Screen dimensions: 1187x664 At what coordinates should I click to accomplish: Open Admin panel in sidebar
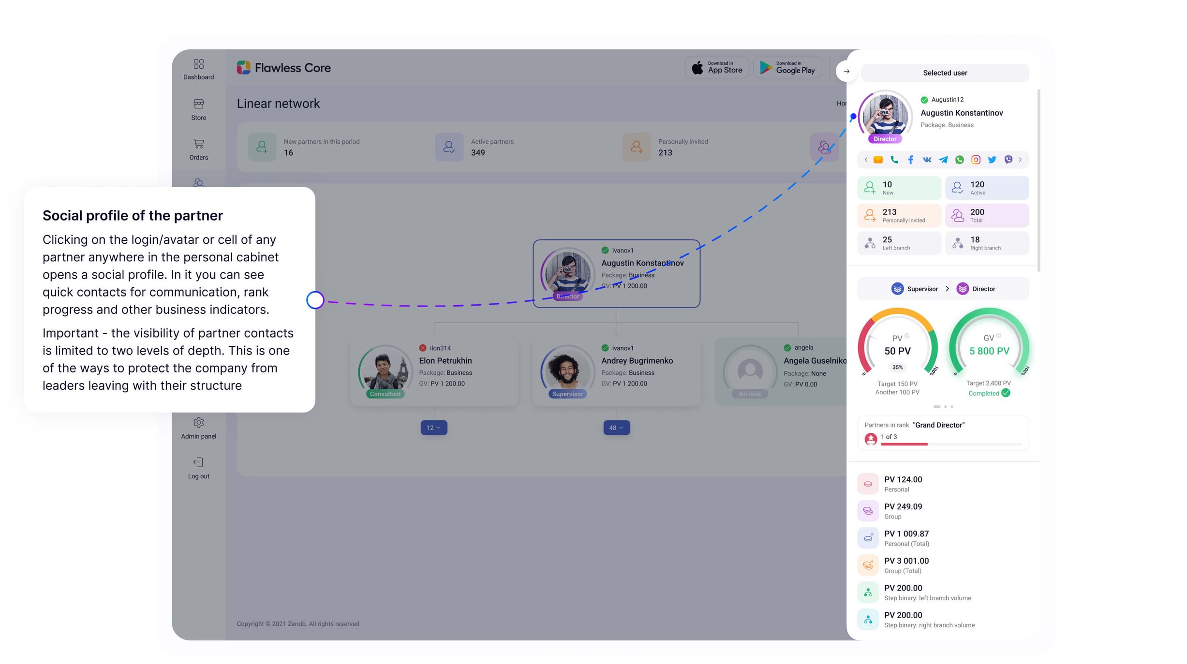tap(198, 428)
